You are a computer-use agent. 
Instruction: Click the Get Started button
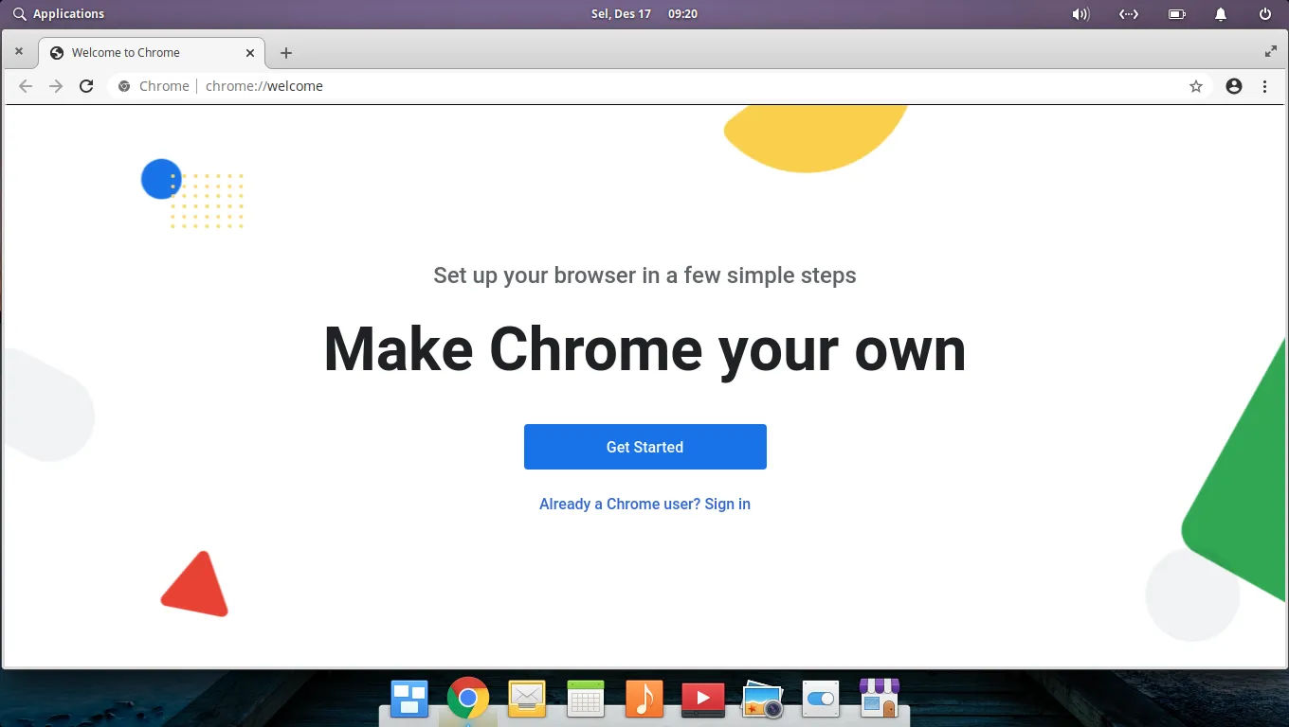point(644,447)
